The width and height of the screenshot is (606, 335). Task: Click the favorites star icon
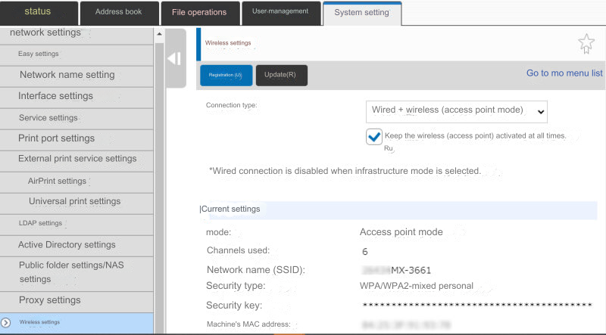(586, 44)
